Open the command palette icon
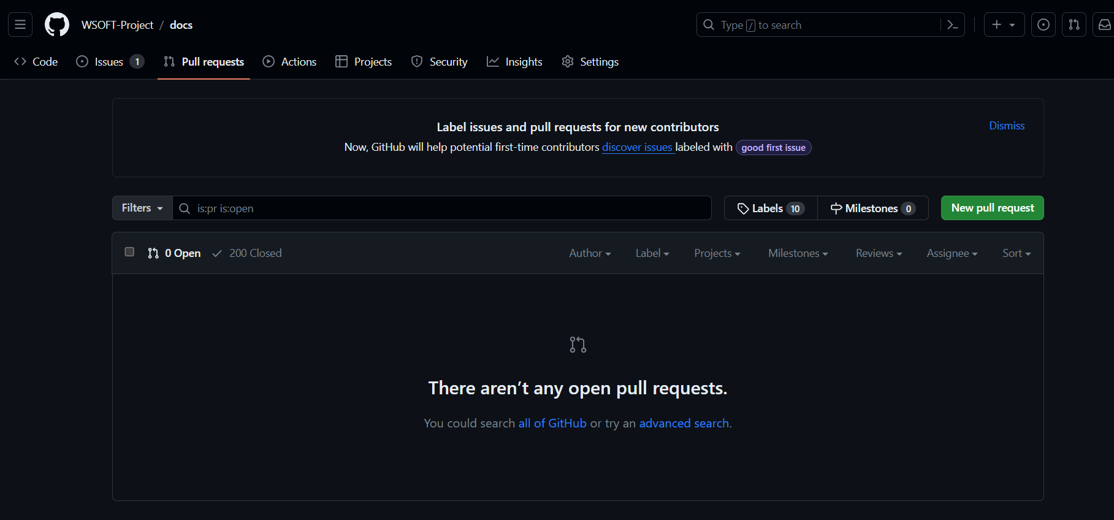The image size is (1114, 520). pyautogui.click(x=952, y=25)
